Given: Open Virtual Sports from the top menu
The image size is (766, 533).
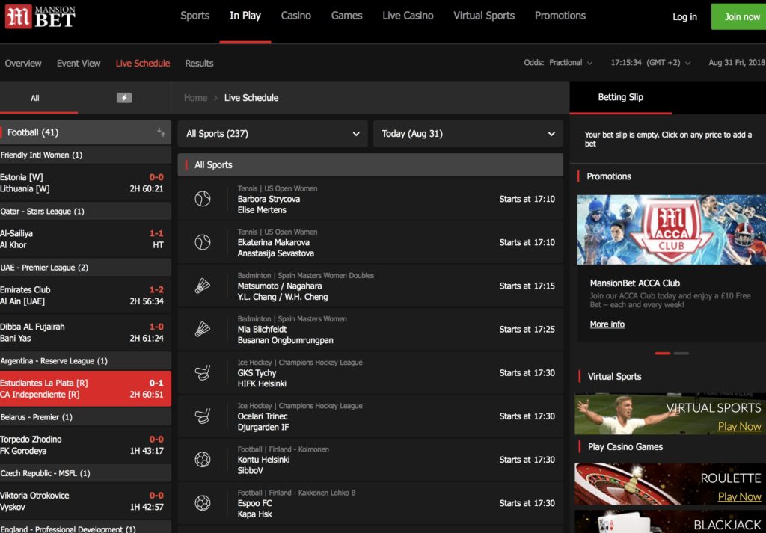Looking at the screenshot, I should (x=484, y=16).
